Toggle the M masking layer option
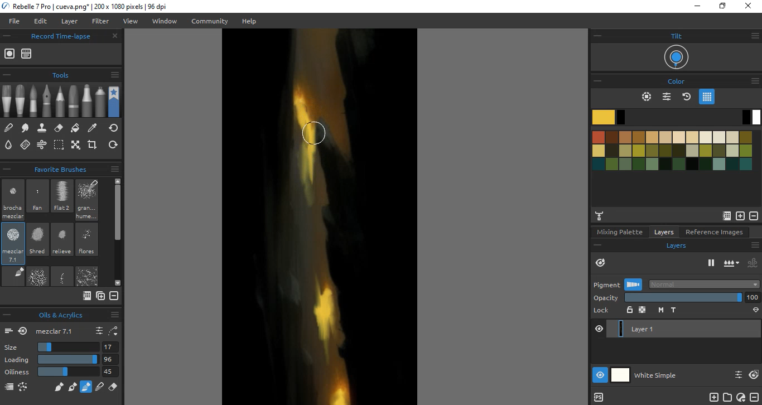The height and width of the screenshot is (405, 762). pyautogui.click(x=661, y=310)
